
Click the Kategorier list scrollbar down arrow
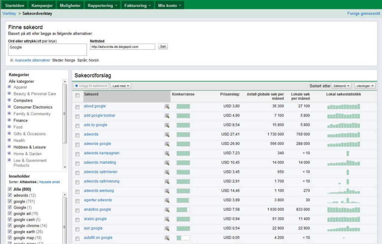65,167
